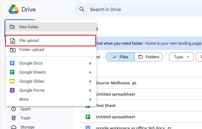Viewport: 202px width, 129px height.
Task: Open Trash in sidebar
Action: [x=25, y=118]
